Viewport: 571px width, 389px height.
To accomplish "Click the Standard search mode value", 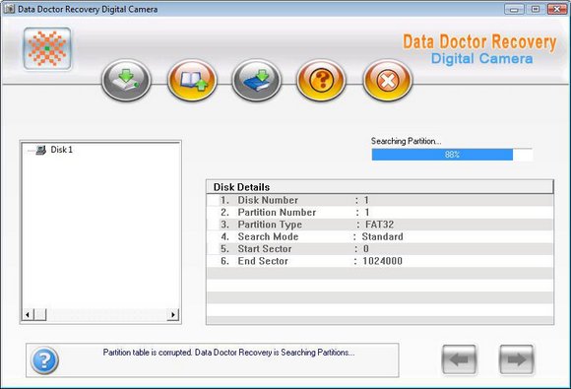I will pyautogui.click(x=382, y=236).
